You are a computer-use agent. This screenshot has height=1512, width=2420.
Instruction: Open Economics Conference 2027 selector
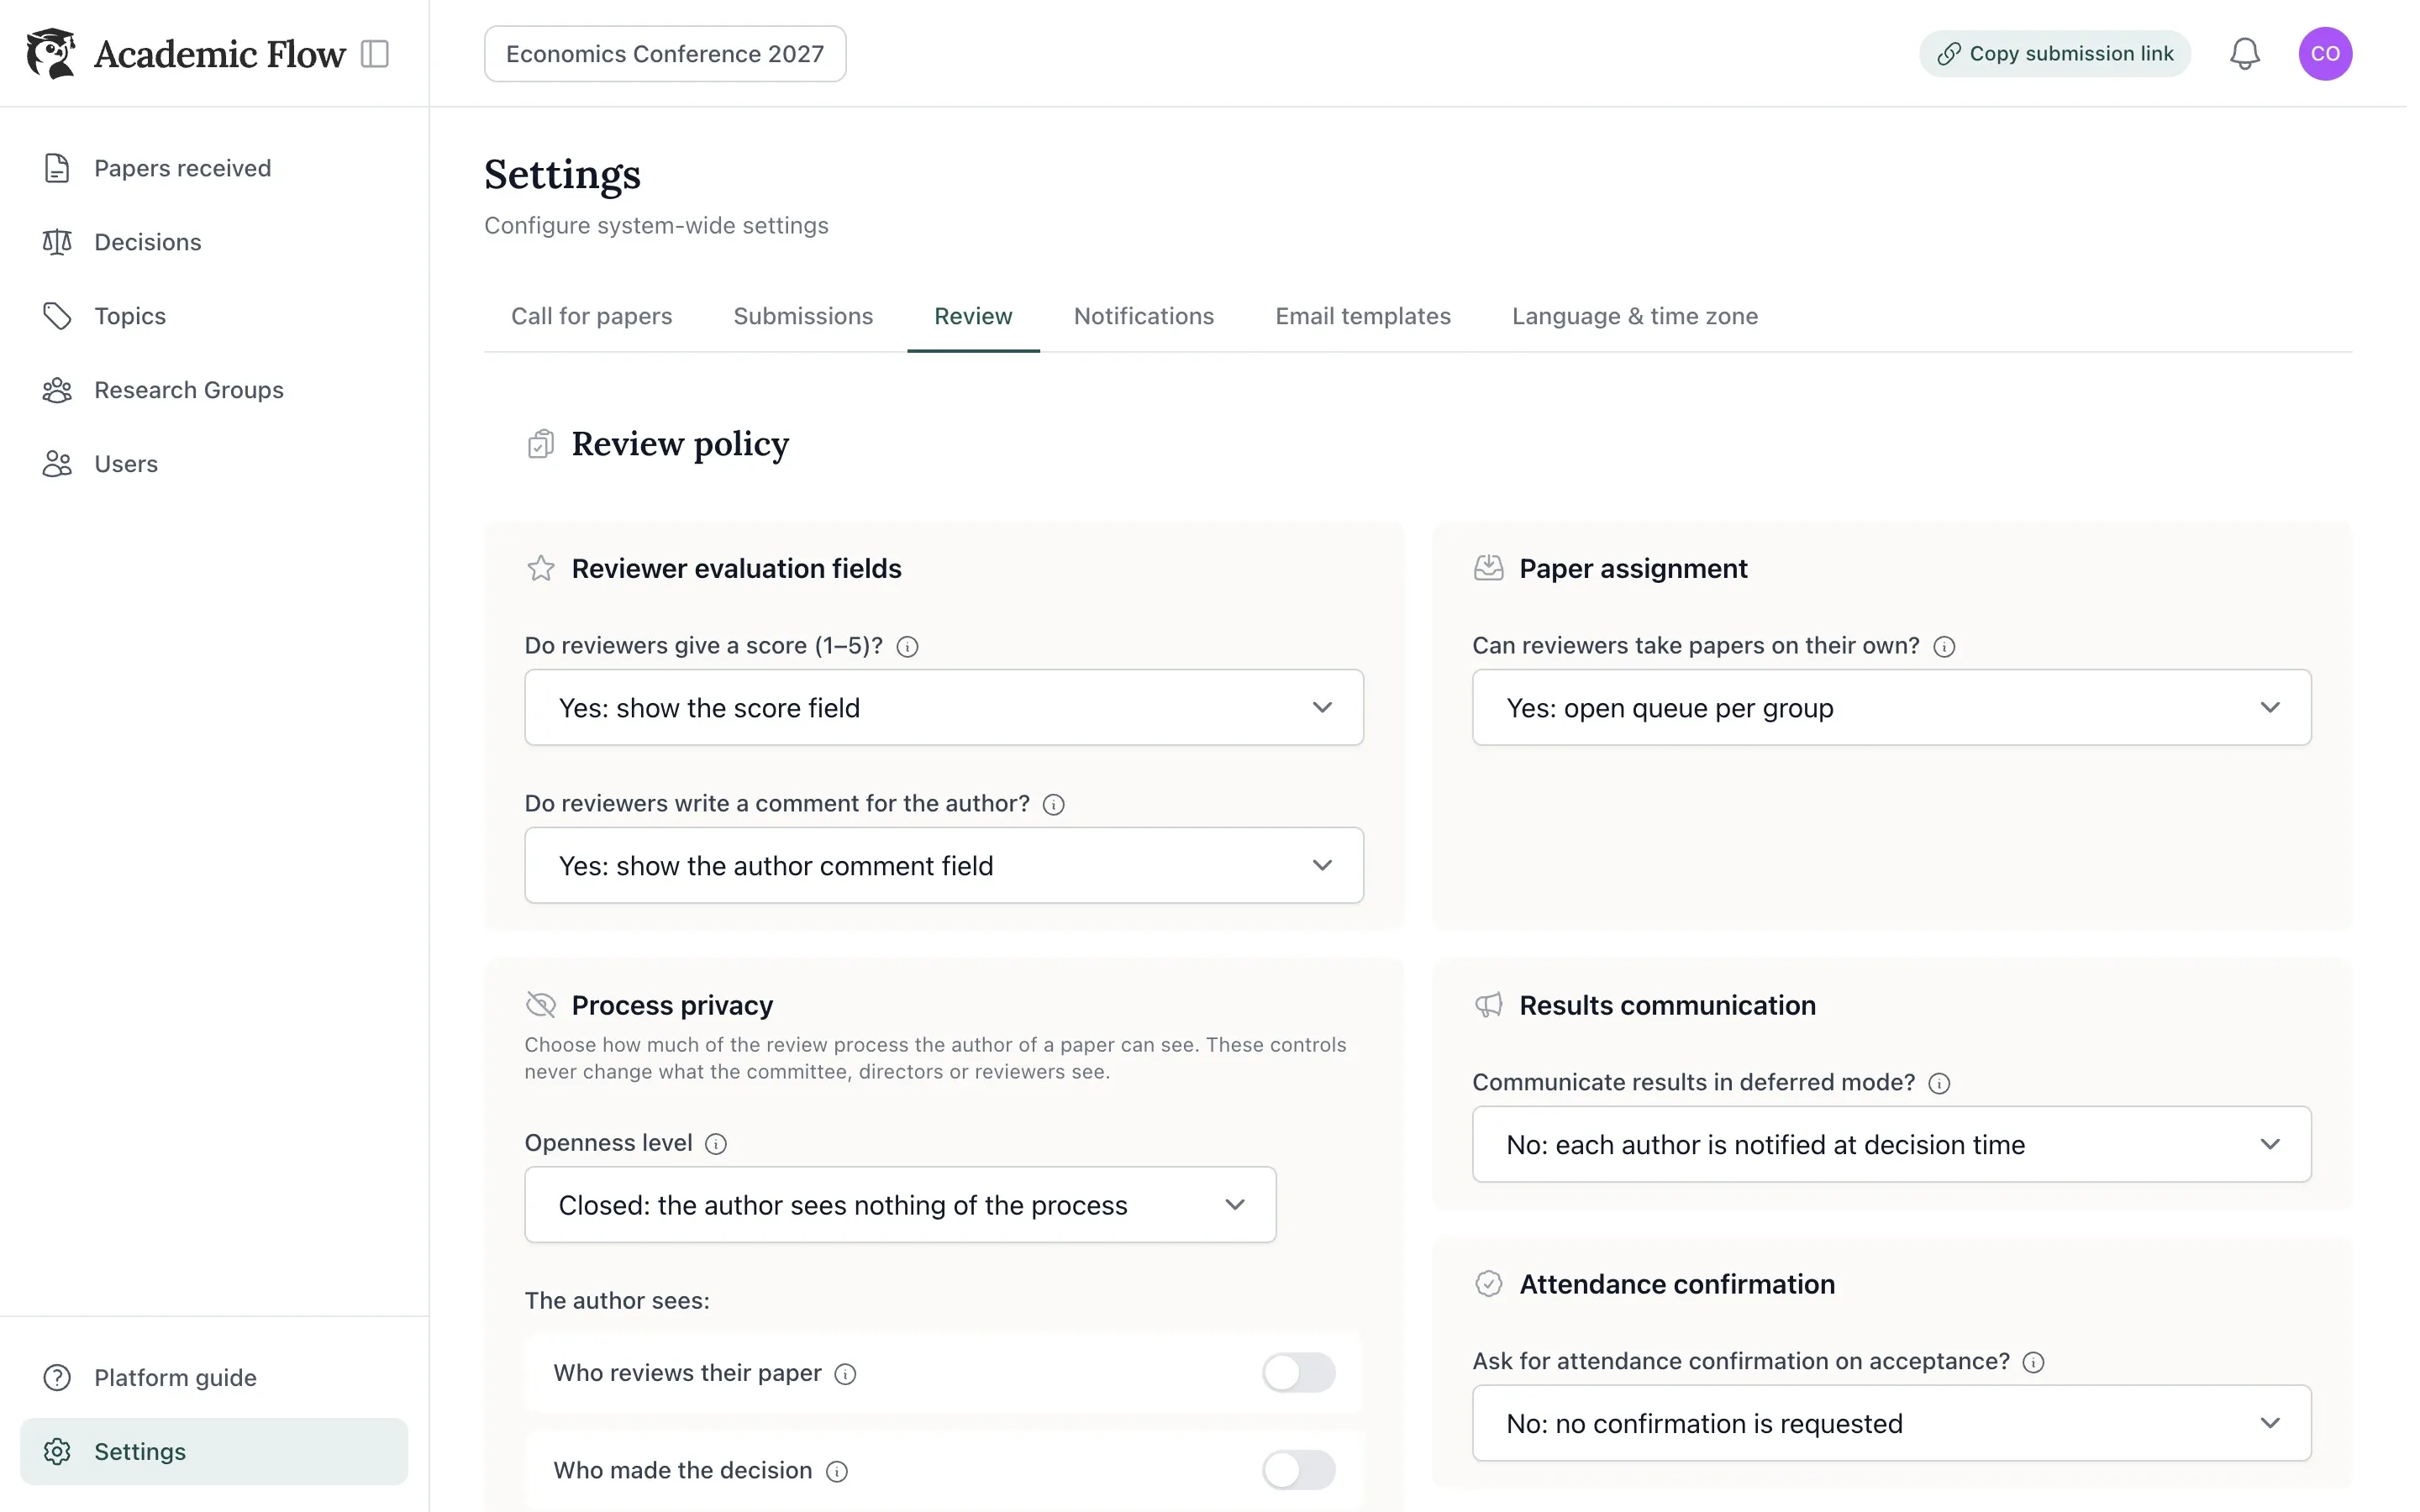pyautogui.click(x=665, y=54)
